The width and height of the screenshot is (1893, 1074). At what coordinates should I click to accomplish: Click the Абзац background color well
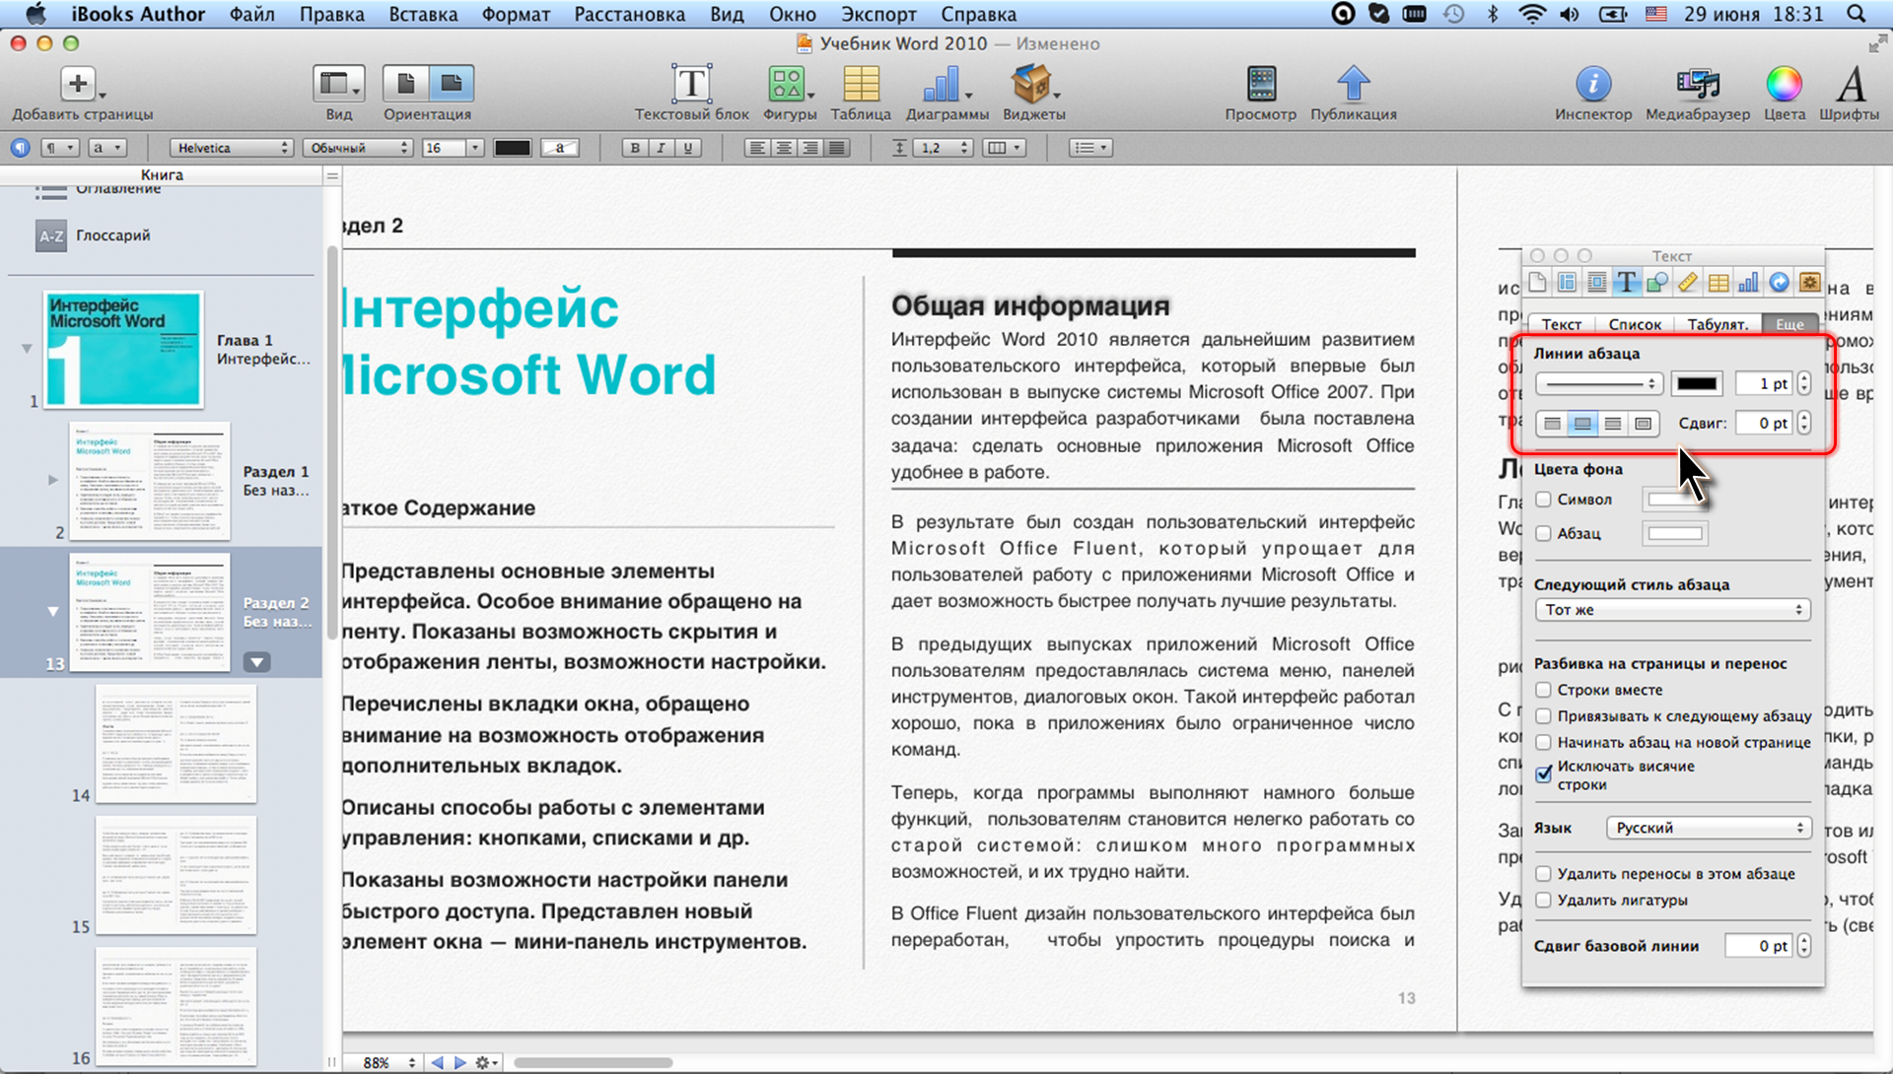point(1675,533)
